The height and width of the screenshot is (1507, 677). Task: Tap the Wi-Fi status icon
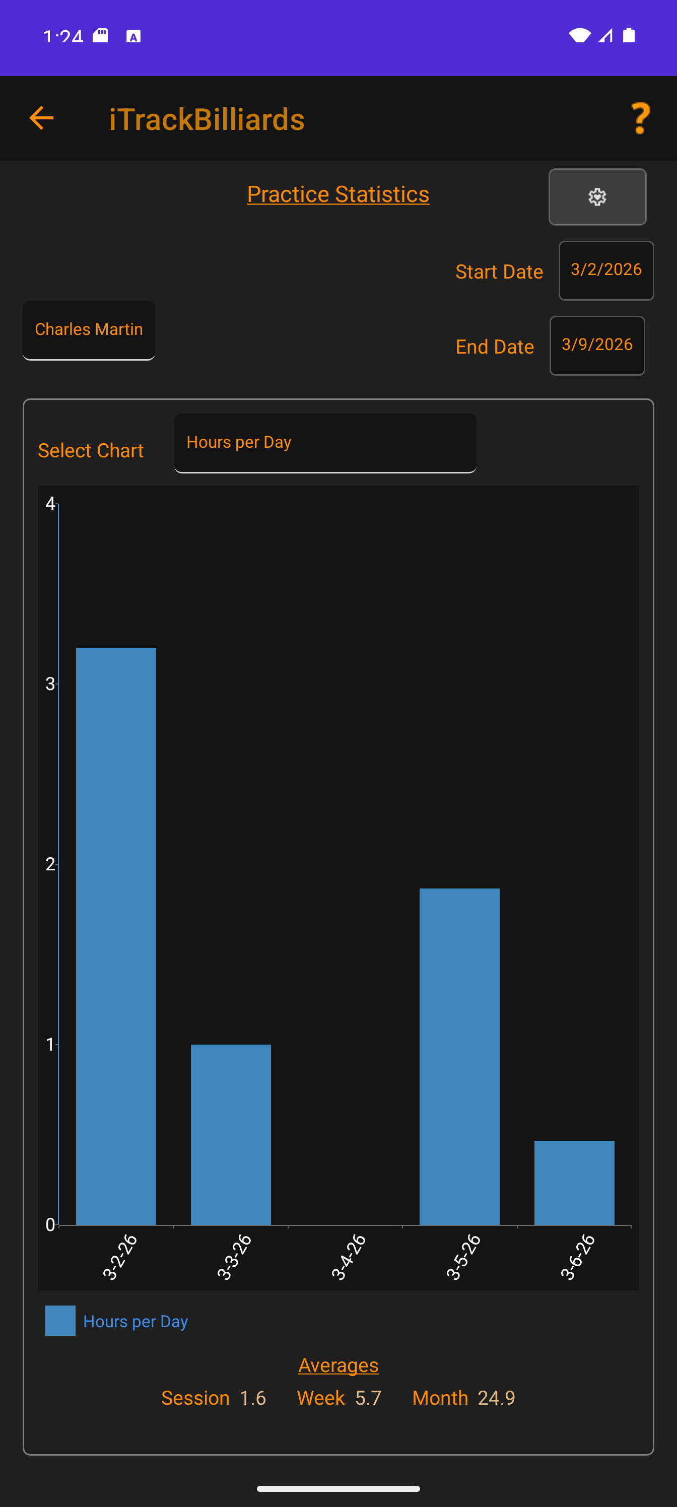click(579, 36)
